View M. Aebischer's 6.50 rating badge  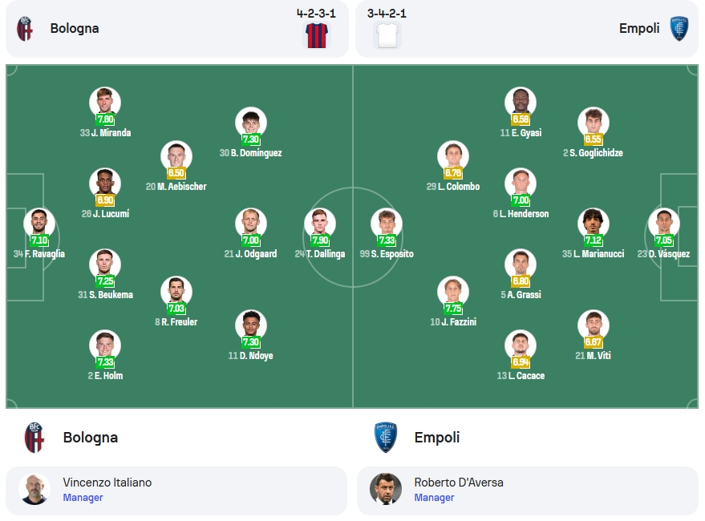point(176,173)
